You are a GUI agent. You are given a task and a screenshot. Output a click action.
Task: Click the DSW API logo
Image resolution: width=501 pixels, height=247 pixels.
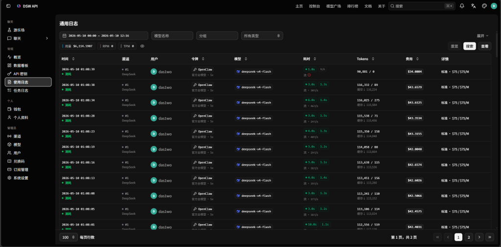pos(27,6)
